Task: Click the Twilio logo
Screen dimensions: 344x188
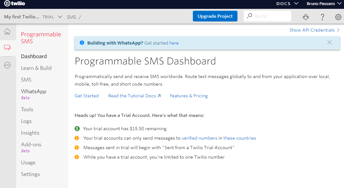Action: coord(15,3)
